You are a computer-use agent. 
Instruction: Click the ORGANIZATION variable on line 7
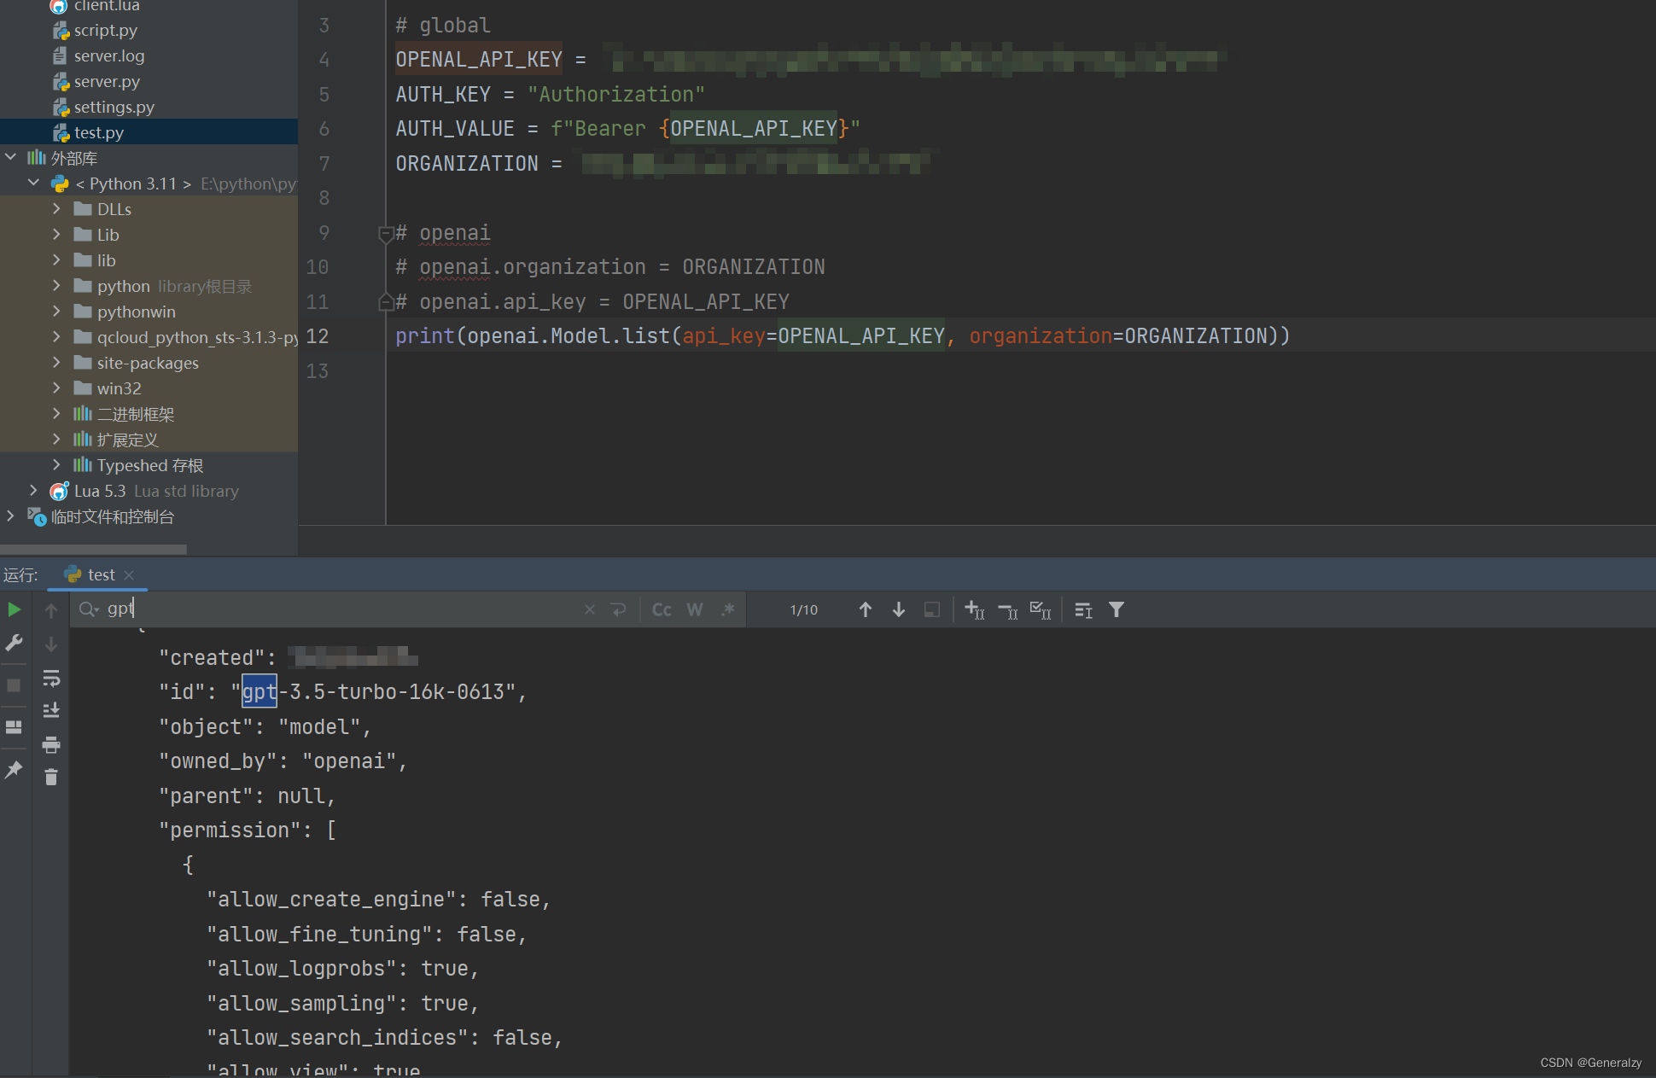[467, 163]
